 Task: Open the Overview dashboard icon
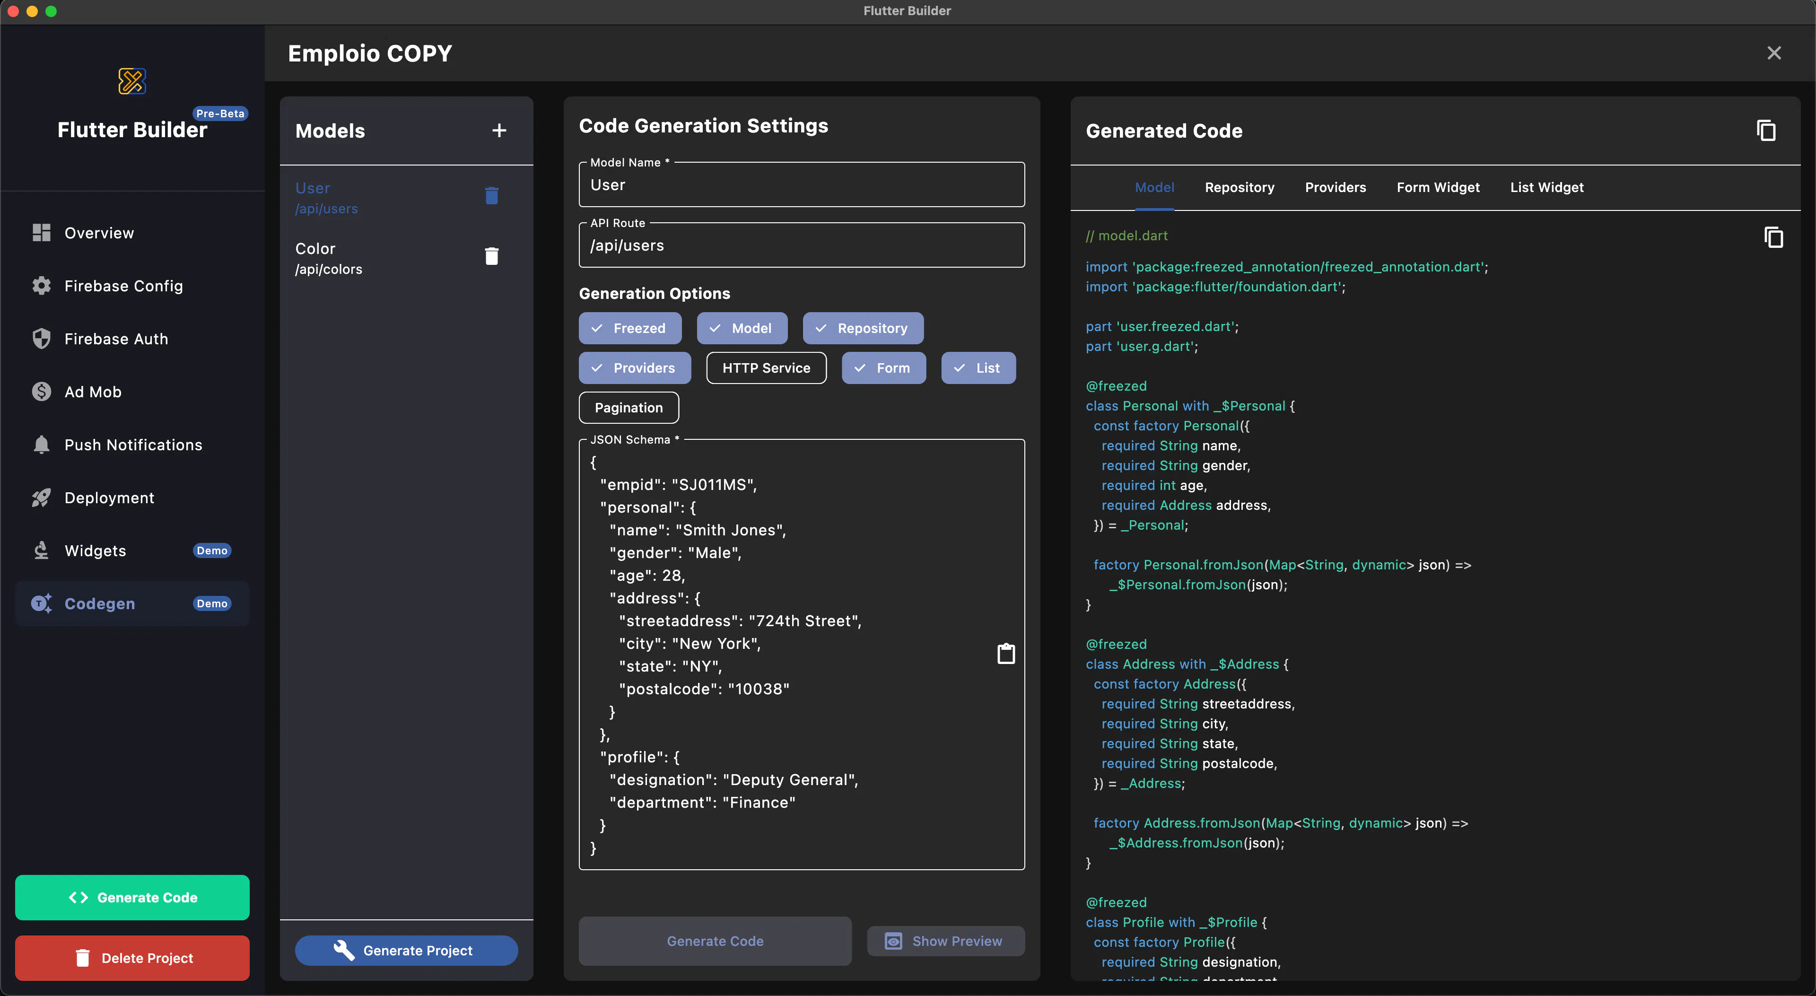[x=42, y=233]
